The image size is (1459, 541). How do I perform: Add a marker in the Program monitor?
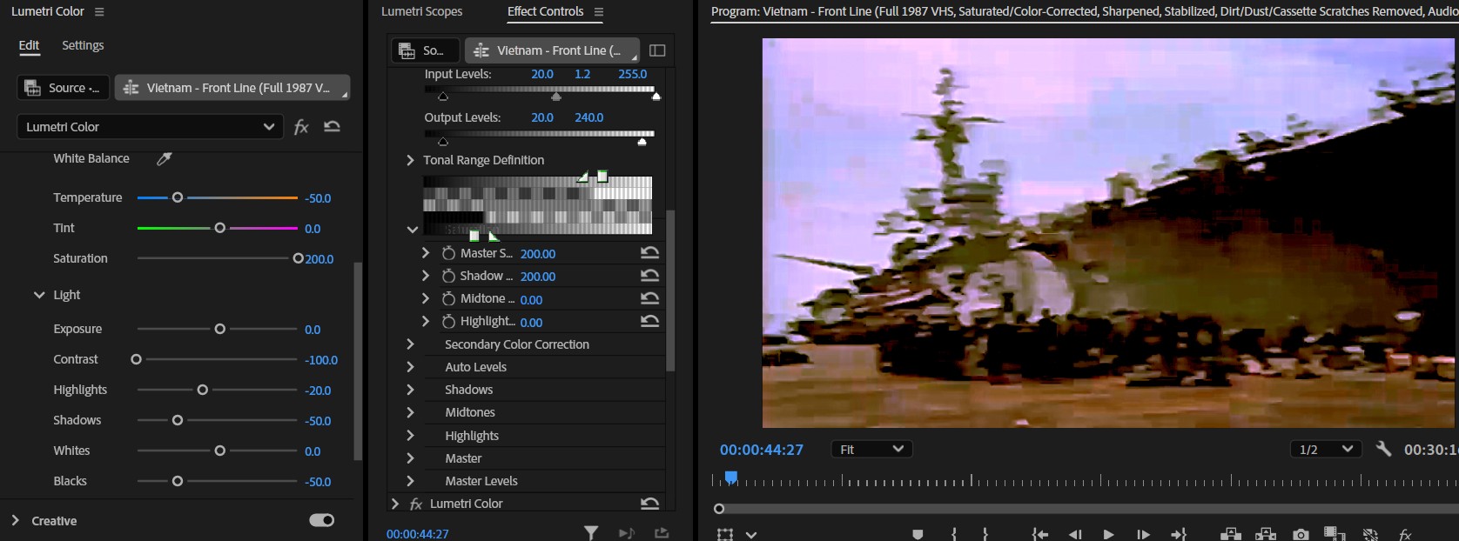point(918,534)
